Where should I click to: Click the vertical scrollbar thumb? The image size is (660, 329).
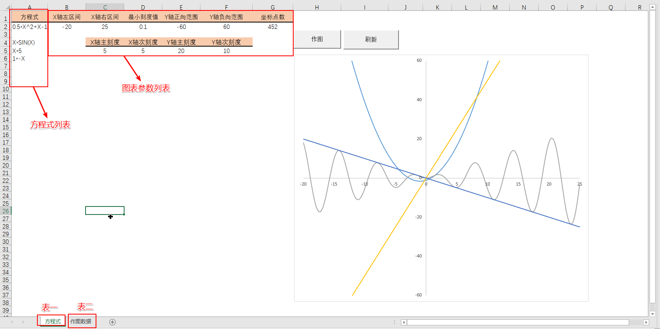(652, 157)
